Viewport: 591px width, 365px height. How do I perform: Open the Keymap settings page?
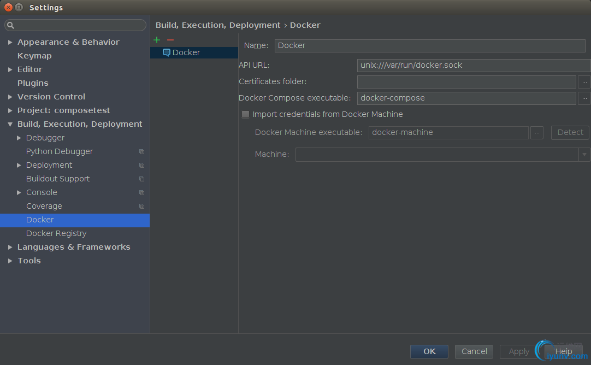click(x=34, y=56)
